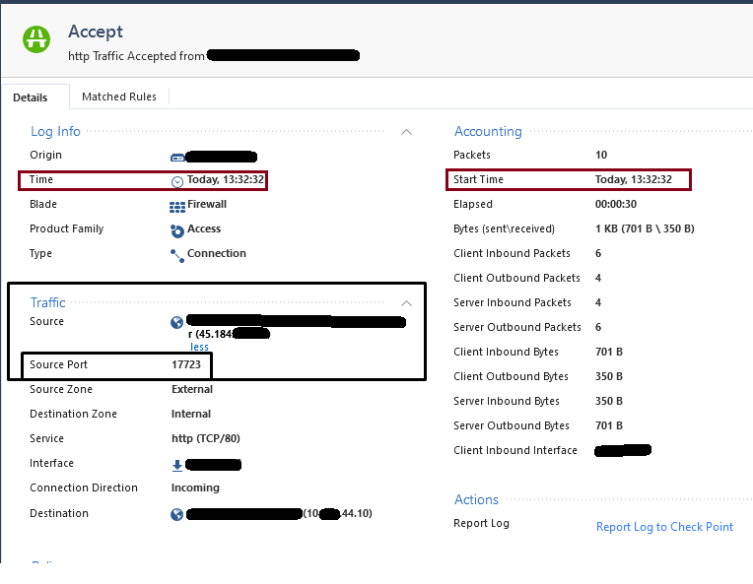This screenshot has width=753, height=584.
Task: Click the Firewall blade icon
Action: (177, 206)
